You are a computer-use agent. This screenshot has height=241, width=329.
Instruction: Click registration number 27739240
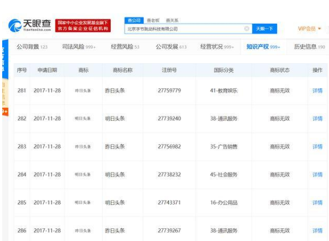pos(169,119)
